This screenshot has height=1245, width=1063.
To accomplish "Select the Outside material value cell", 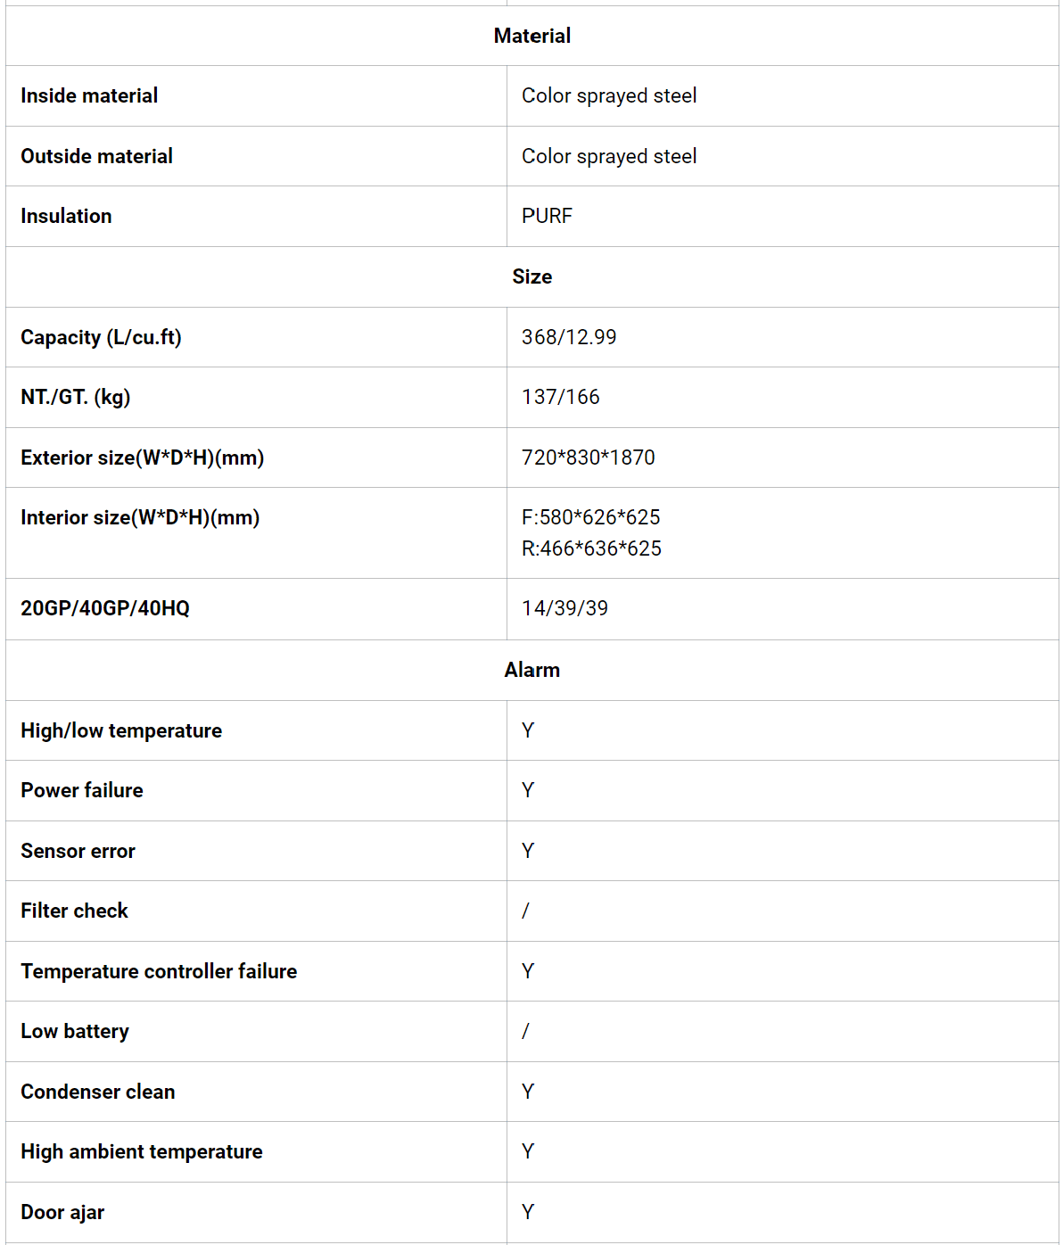I will 609,156.
